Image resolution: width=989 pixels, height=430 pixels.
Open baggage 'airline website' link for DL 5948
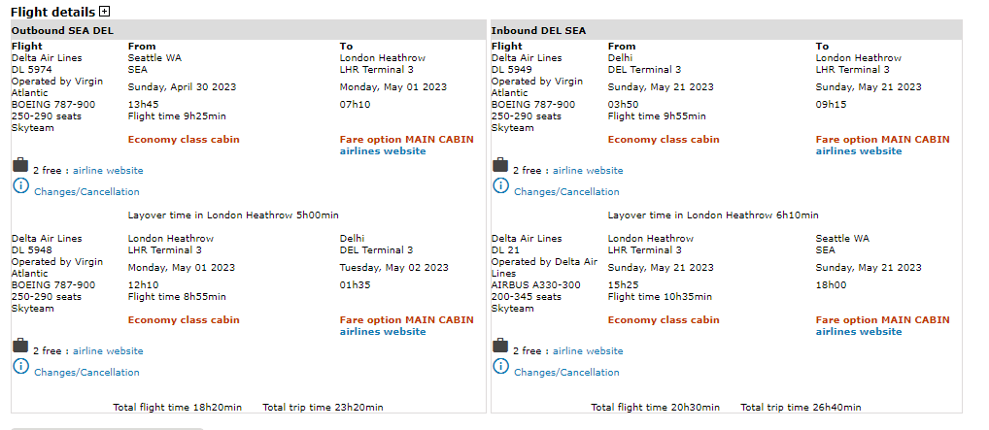tap(108, 351)
